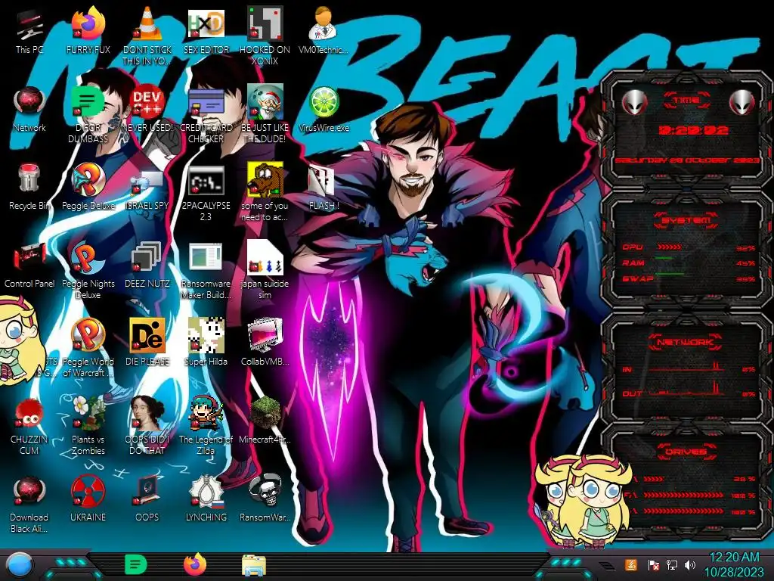Open the Plants vs Zombies shortcut

(x=88, y=426)
